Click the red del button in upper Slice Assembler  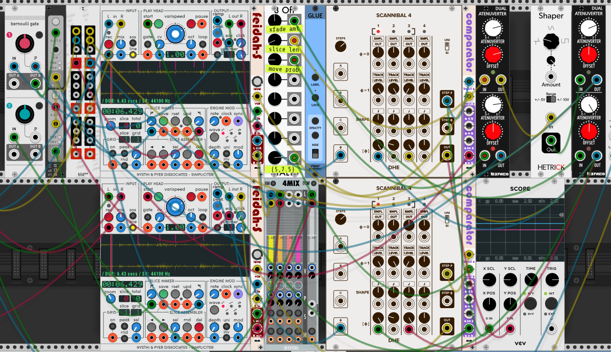[x=199, y=154]
